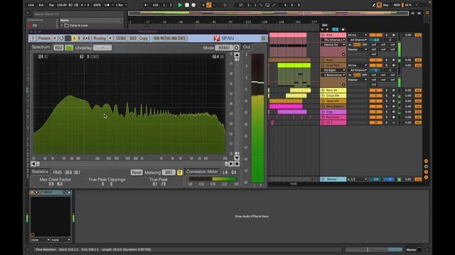Open the 1 Bar quantization dropdown
The height and width of the screenshot is (255, 455).
121,5
